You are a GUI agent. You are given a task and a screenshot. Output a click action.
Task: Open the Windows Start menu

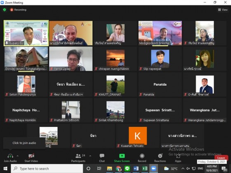tap(5, 168)
